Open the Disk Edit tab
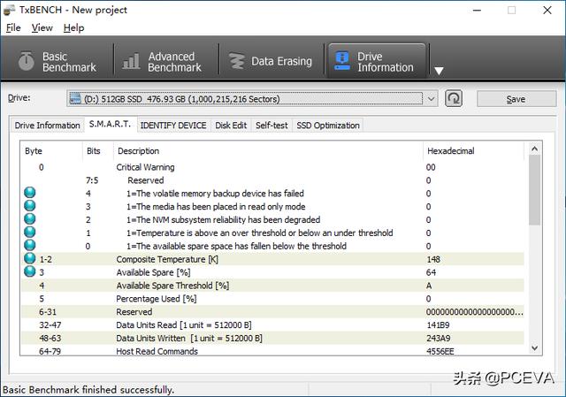Screen dimensions: 566x397 (x=231, y=126)
